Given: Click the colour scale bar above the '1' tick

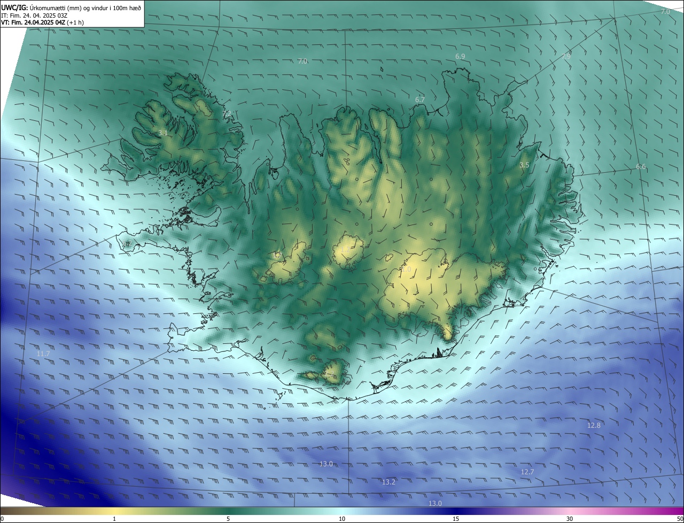Looking at the screenshot, I should pos(114,511).
